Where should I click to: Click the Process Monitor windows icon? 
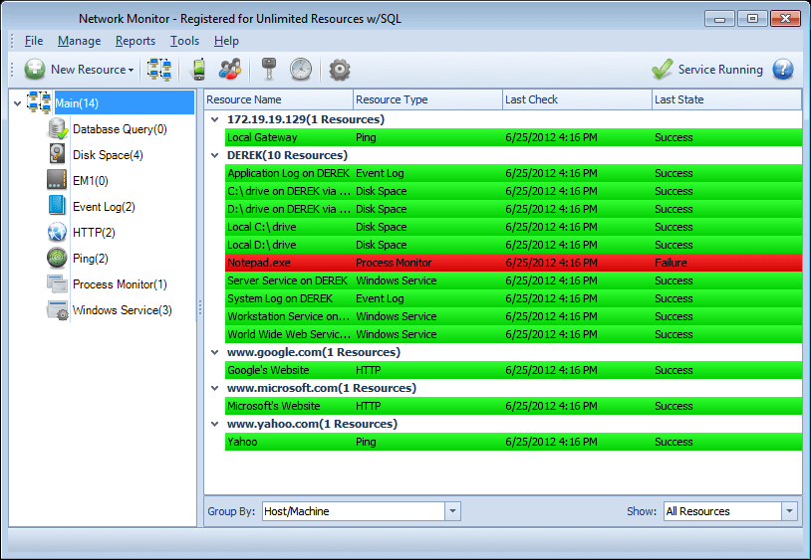[57, 283]
